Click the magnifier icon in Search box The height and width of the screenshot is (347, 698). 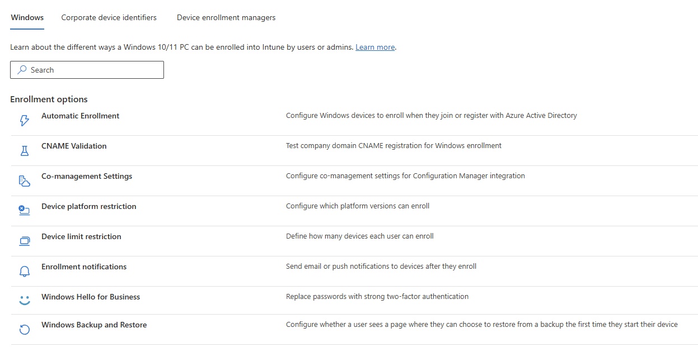click(22, 70)
